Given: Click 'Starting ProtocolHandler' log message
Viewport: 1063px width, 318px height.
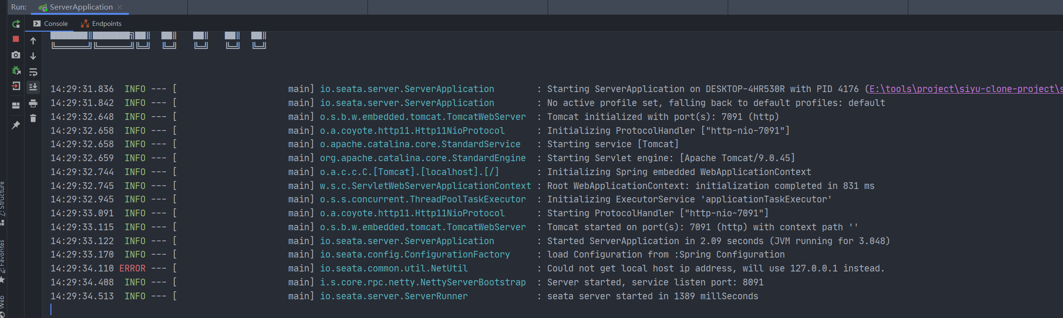Looking at the screenshot, I should (658, 213).
